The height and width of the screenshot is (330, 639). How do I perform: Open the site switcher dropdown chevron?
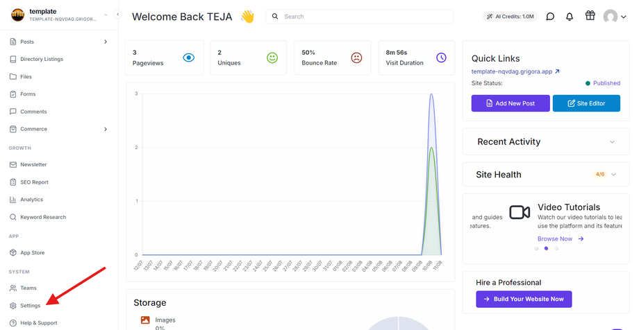106,15
